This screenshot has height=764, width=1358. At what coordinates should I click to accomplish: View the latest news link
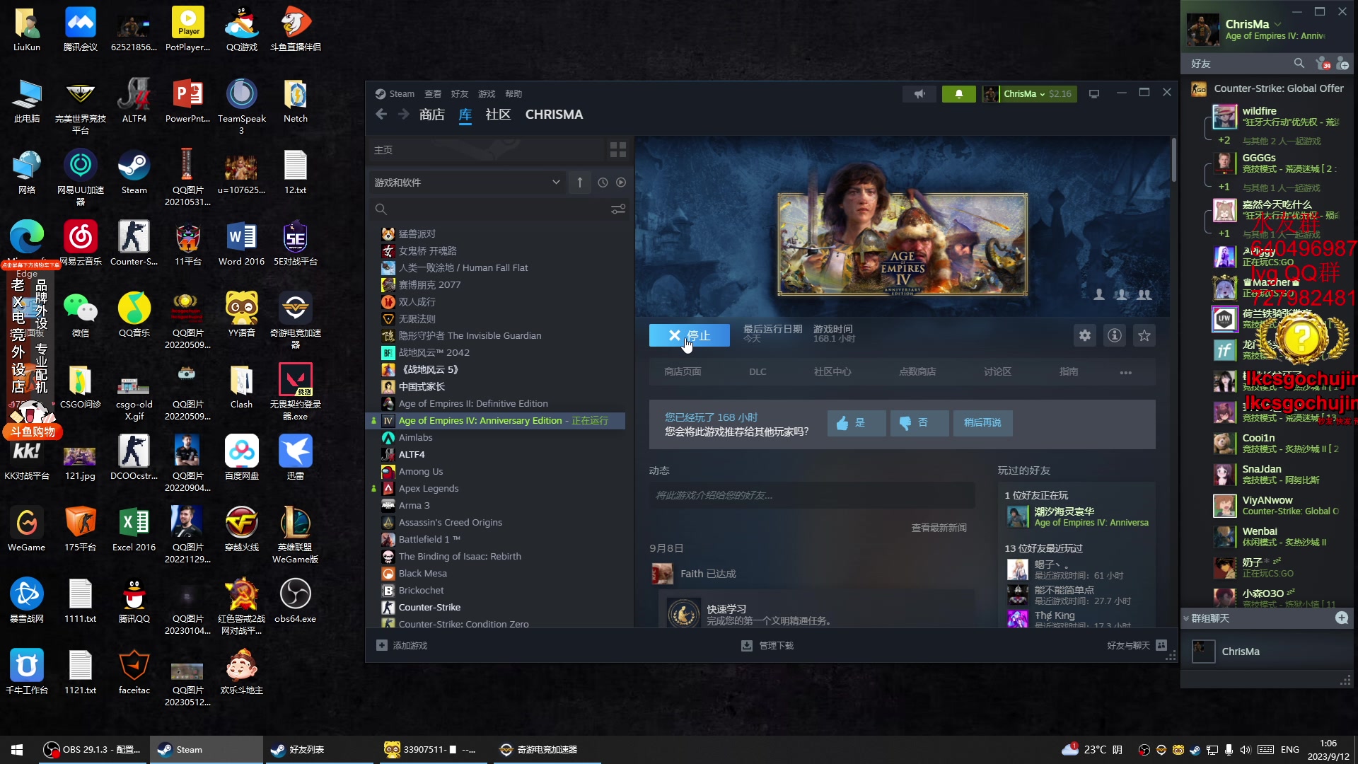point(939,528)
